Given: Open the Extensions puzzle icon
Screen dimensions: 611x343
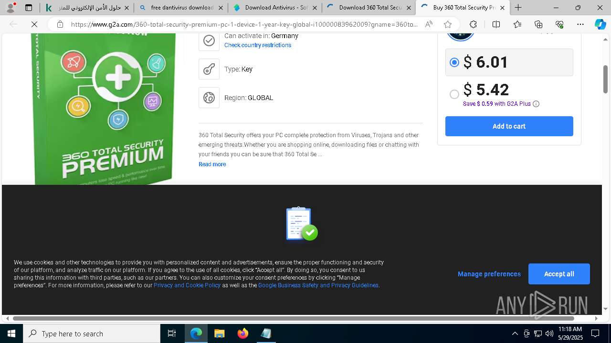Looking at the screenshot, I should [x=473, y=24].
